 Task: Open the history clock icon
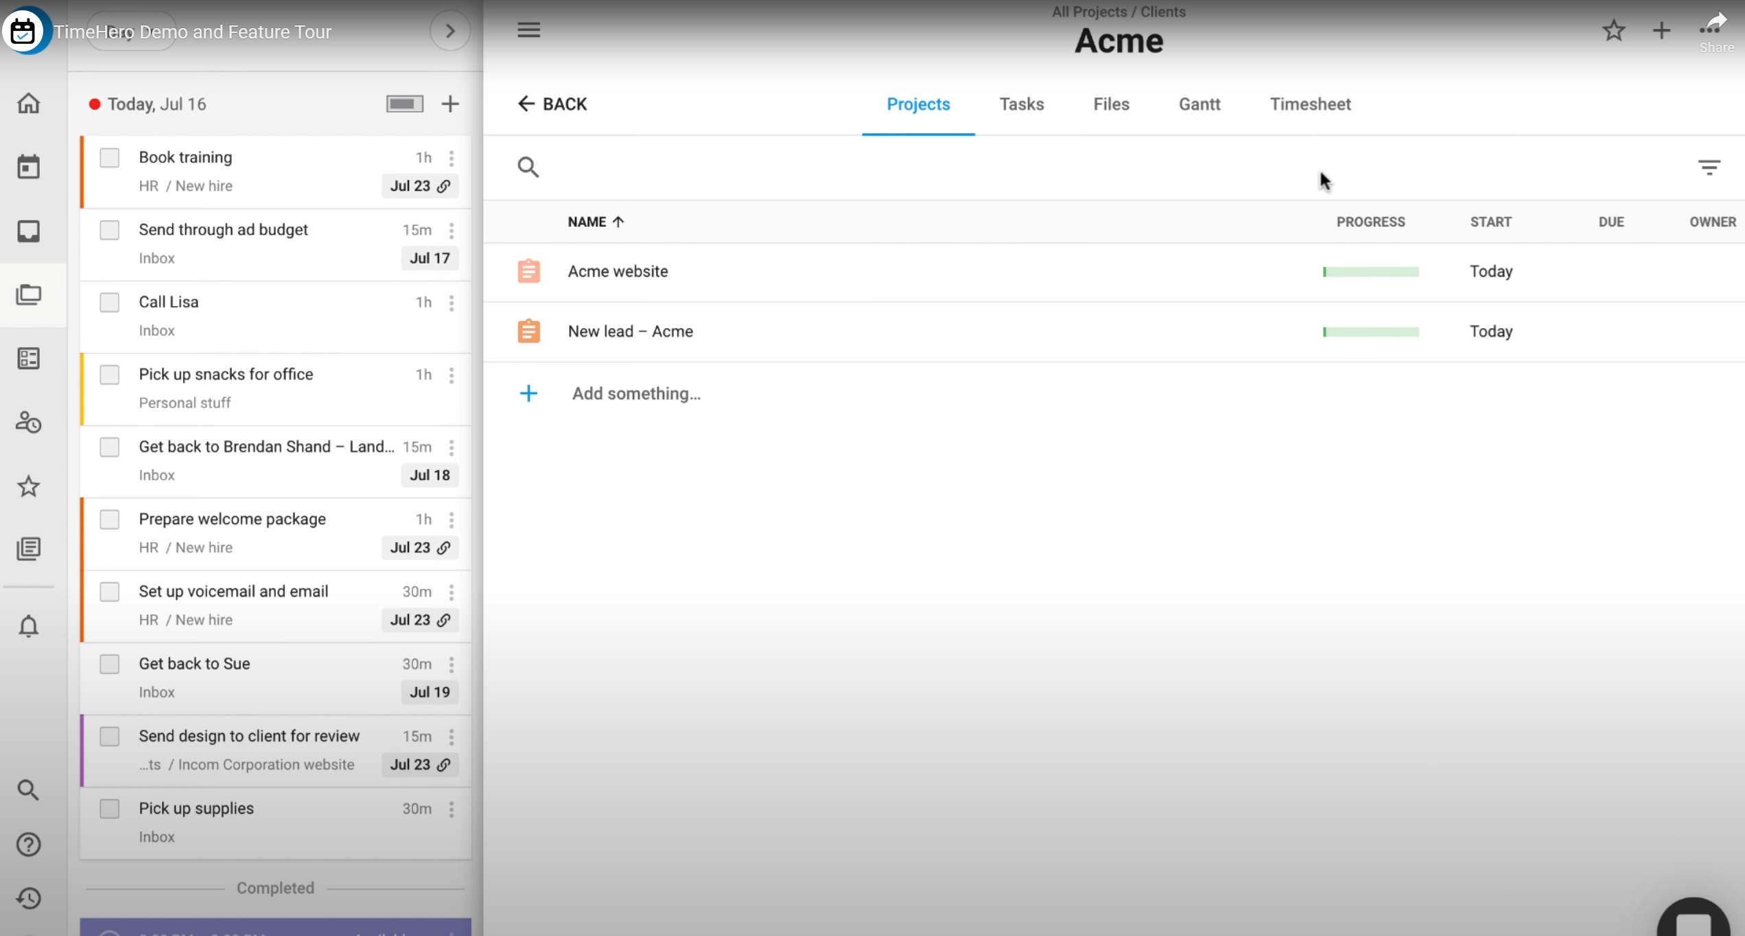pyautogui.click(x=28, y=898)
